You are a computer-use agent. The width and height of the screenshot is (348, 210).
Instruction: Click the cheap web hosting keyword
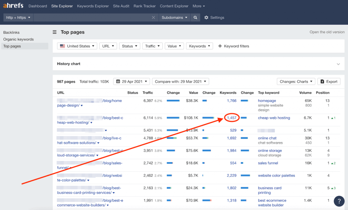click(274, 118)
